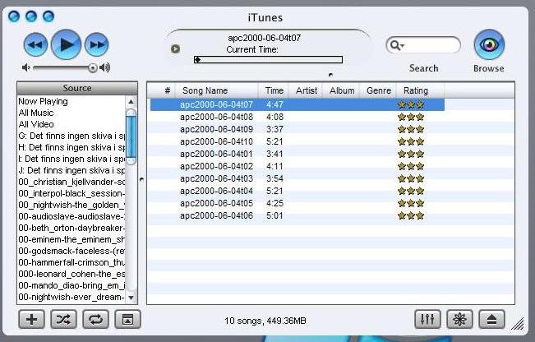Click the small round arrow in display
Viewport: 535px width, 342px height.
pos(175,49)
